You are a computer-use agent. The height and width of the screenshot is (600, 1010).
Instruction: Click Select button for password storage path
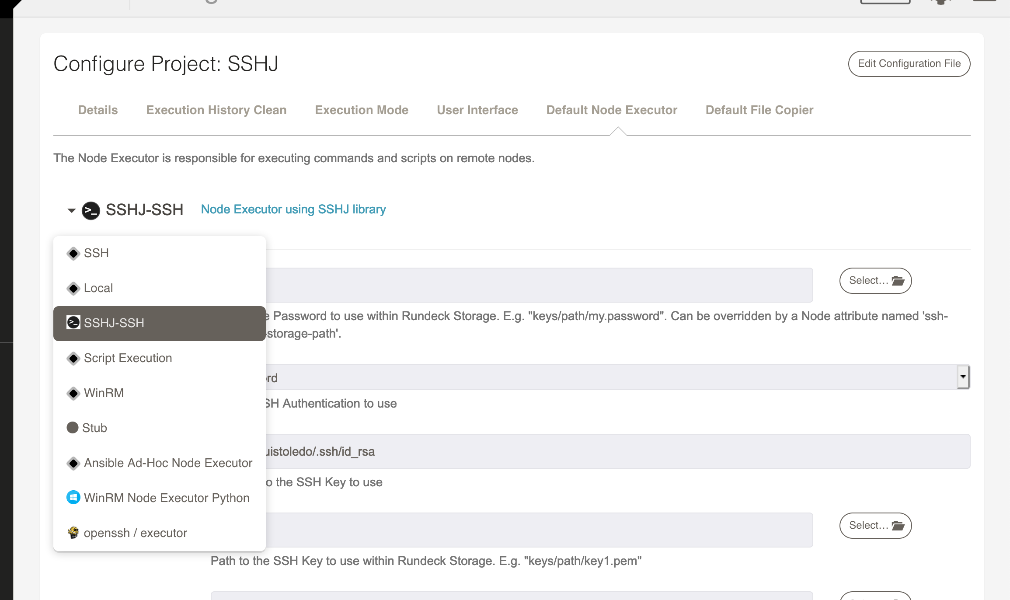click(x=875, y=281)
